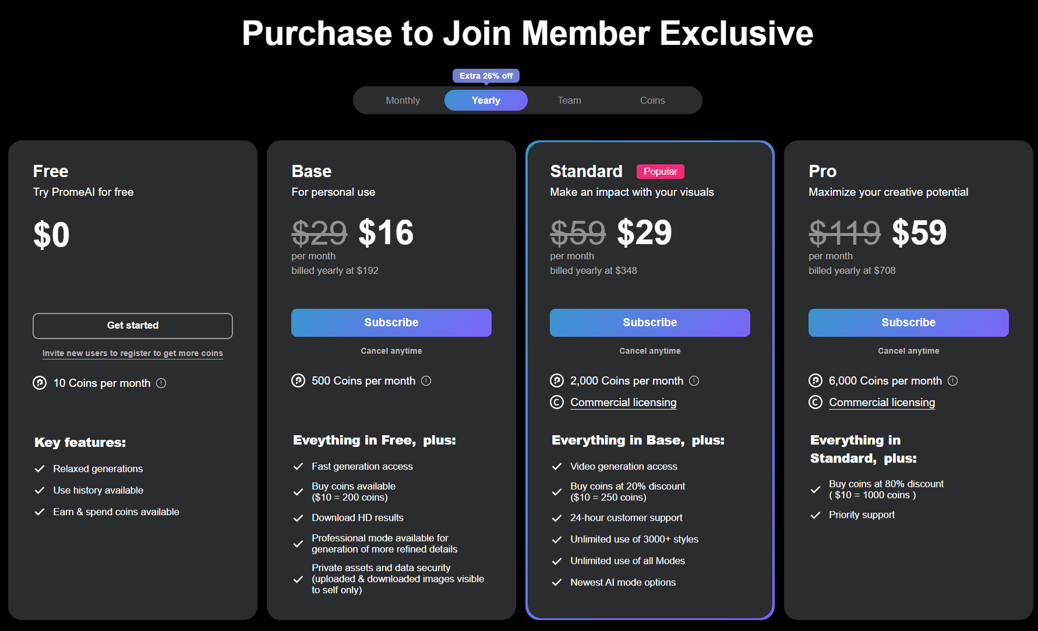Click the coin icon beside 500 Coins per month
This screenshot has height=631, width=1038.
(x=298, y=380)
